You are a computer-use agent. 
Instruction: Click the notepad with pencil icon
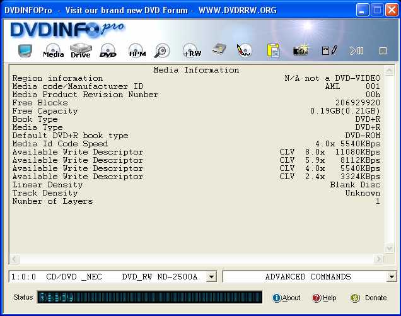click(x=329, y=50)
